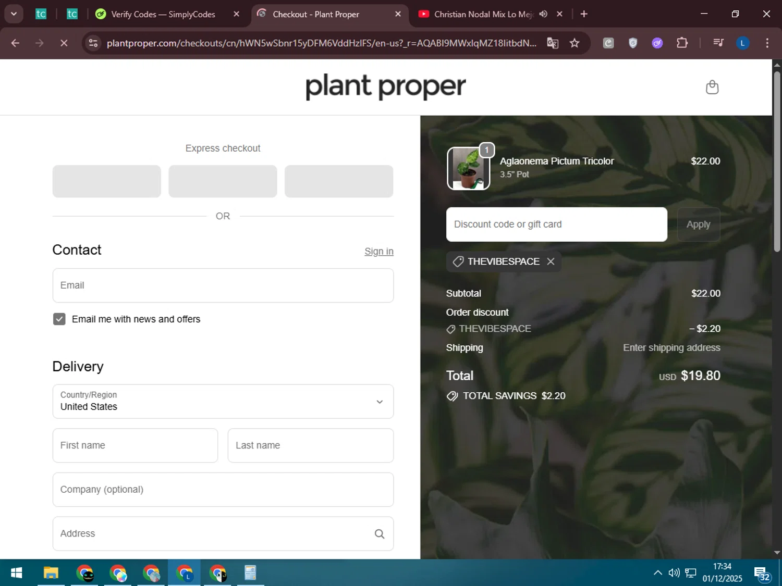Click the $19.80 total amount
This screenshot has height=586, width=782.
click(700, 376)
